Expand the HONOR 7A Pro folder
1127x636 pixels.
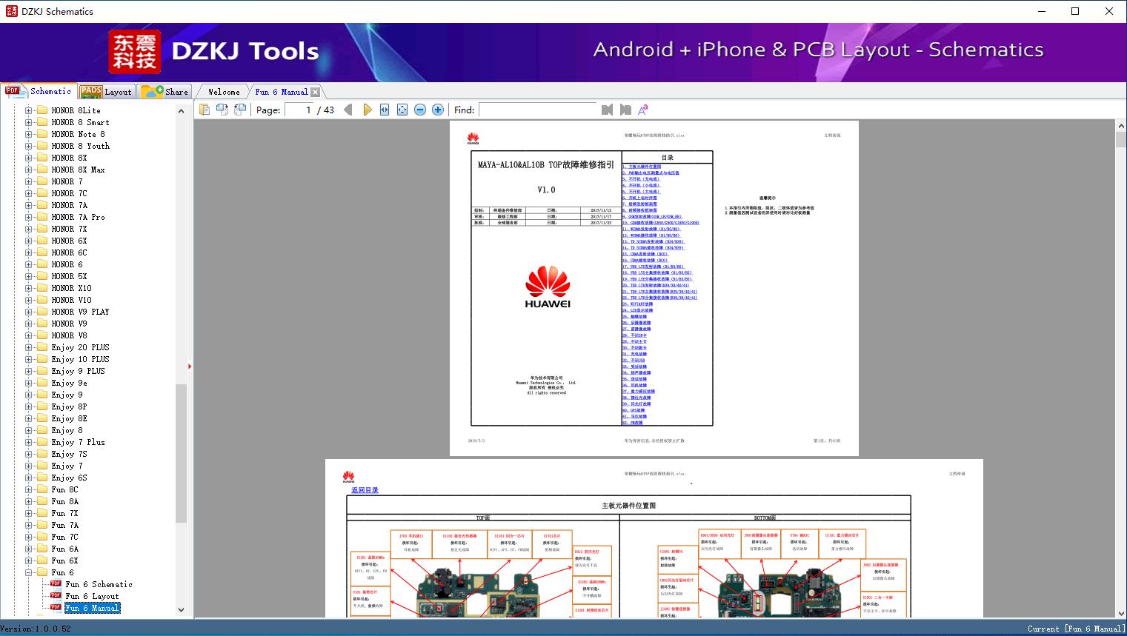click(29, 217)
